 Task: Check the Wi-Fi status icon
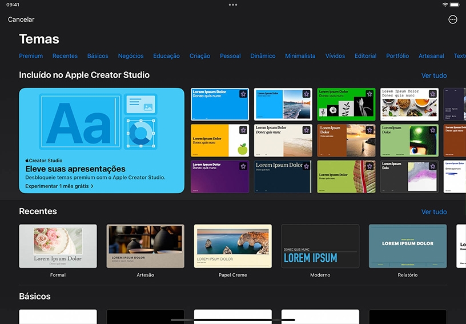tap(445, 5)
